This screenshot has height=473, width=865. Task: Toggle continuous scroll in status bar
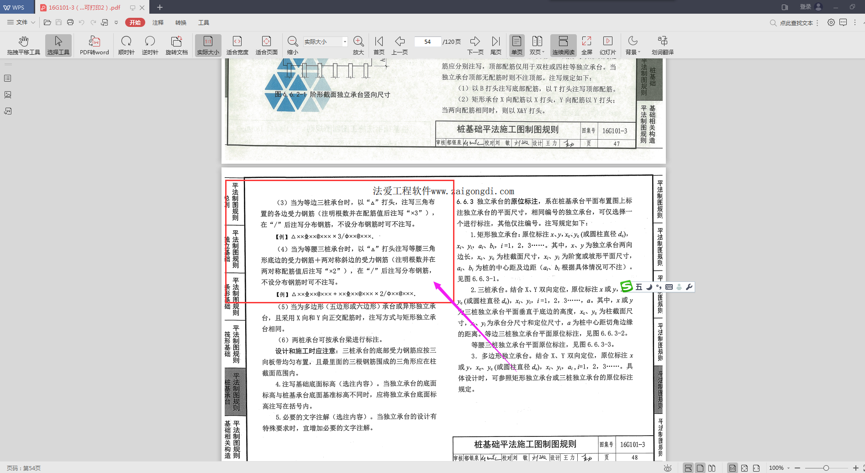[x=688, y=468]
